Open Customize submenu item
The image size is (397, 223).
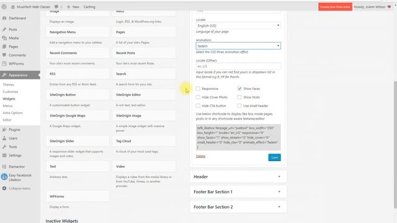point(11,92)
